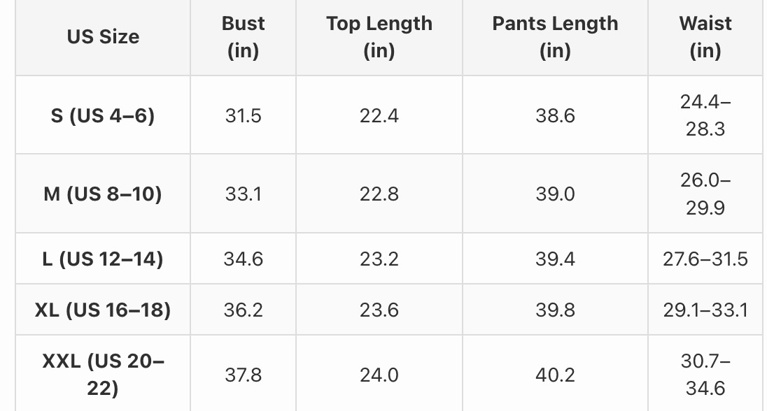This screenshot has height=411, width=767.
Task: Select pants length value 38.6
Action: pyautogui.click(x=555, y=115)
